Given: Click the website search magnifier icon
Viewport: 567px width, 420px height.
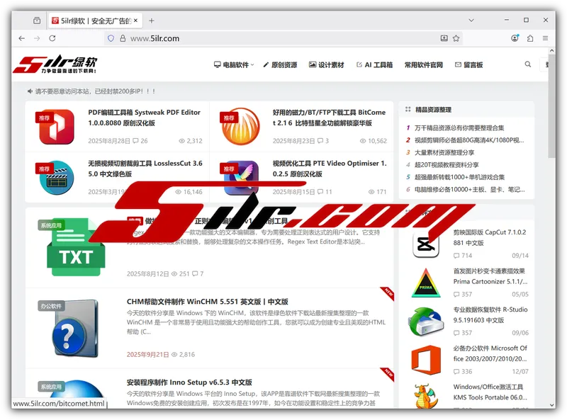Looking at the screenshot, I should pos(528,64).
